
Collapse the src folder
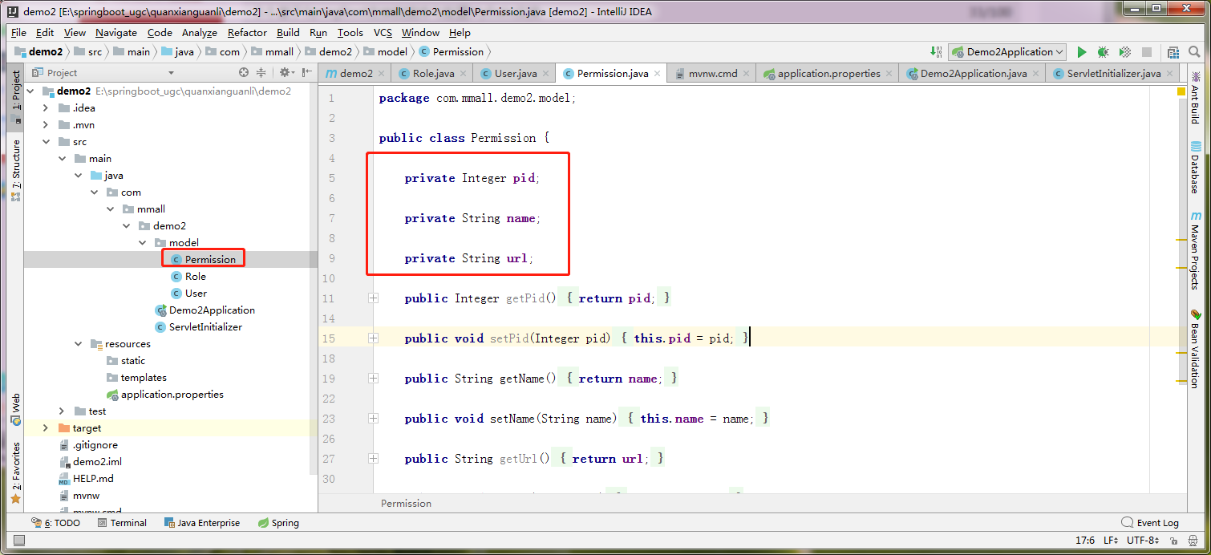point(46,141)
